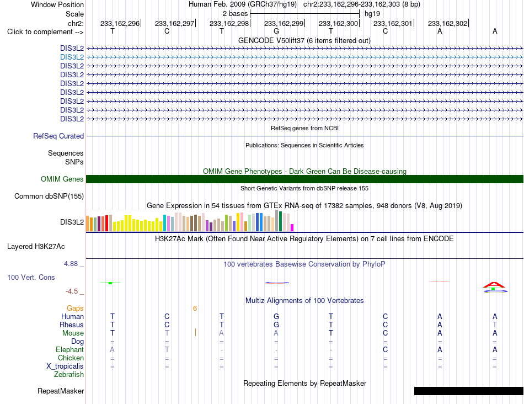Click 'Short Genetic Variants from dbSNP release 155'
Viewport: 524px width, 404px height.
[x=304, y=188]
